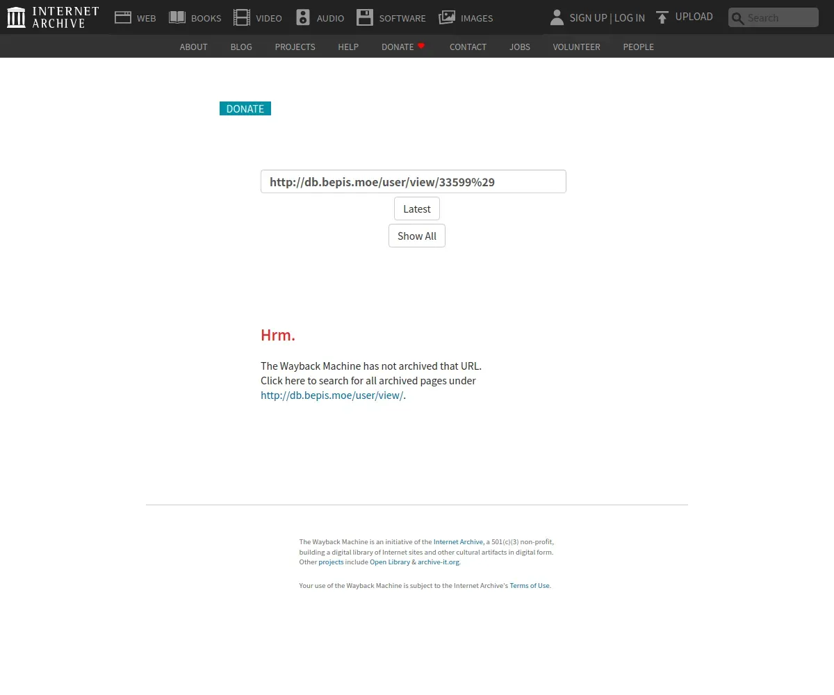Click the UPLOAD text link

pyautogui.click(x=694, y=17)
